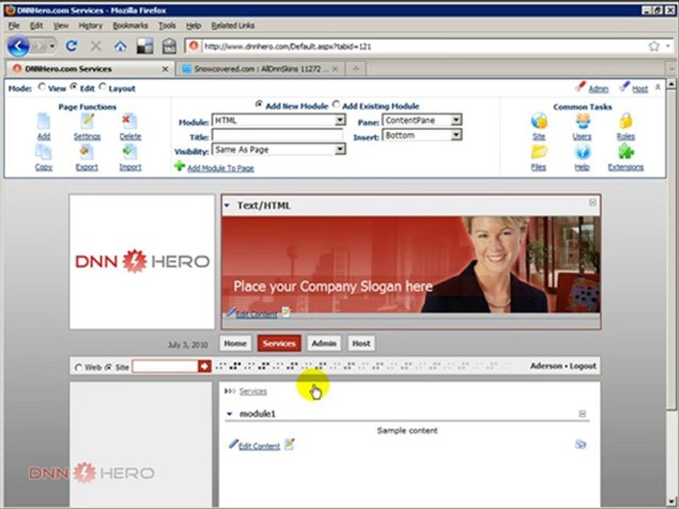Click the module Title input field
Screen dimensions: 679x509
coord(277,136)
